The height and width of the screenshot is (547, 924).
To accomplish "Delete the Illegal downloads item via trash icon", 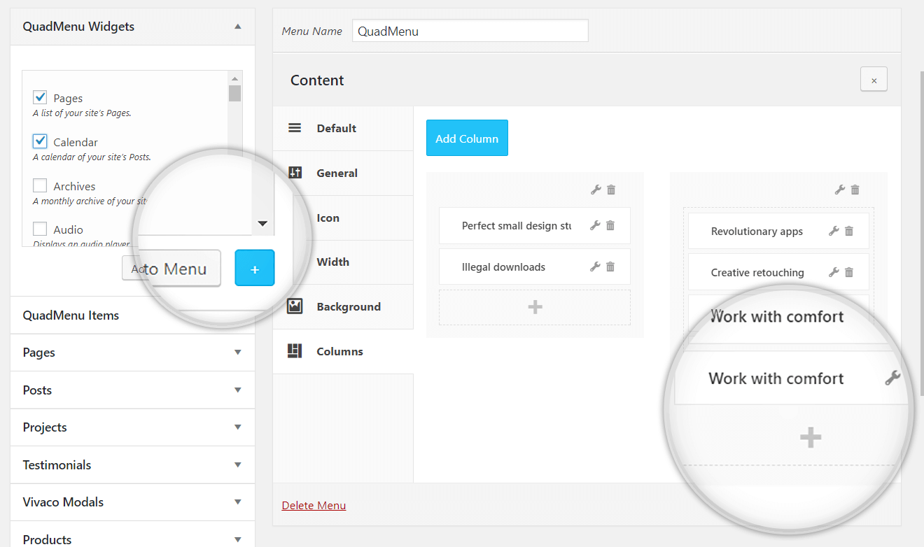I will pyautogui.click(x=610, y=267).
